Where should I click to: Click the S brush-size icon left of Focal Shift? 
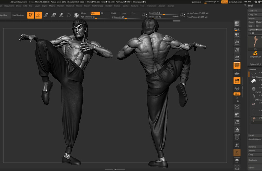coord(145,15)
